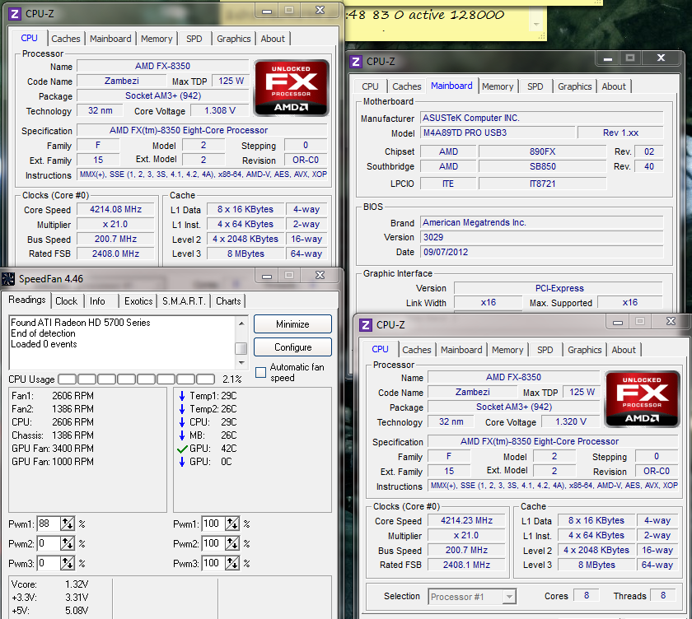Open the Info tab in SpeedFan
692x619 pixels.
[x=97, y=301]
